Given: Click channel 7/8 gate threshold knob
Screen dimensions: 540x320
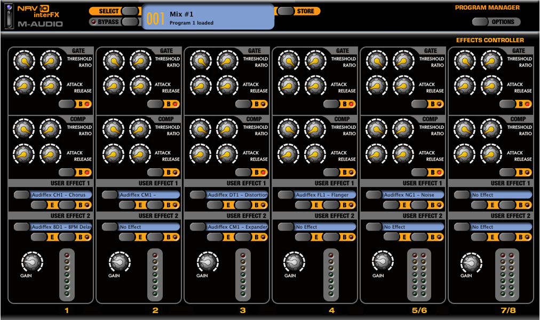Looking at the screenshot, I should 465,61.
